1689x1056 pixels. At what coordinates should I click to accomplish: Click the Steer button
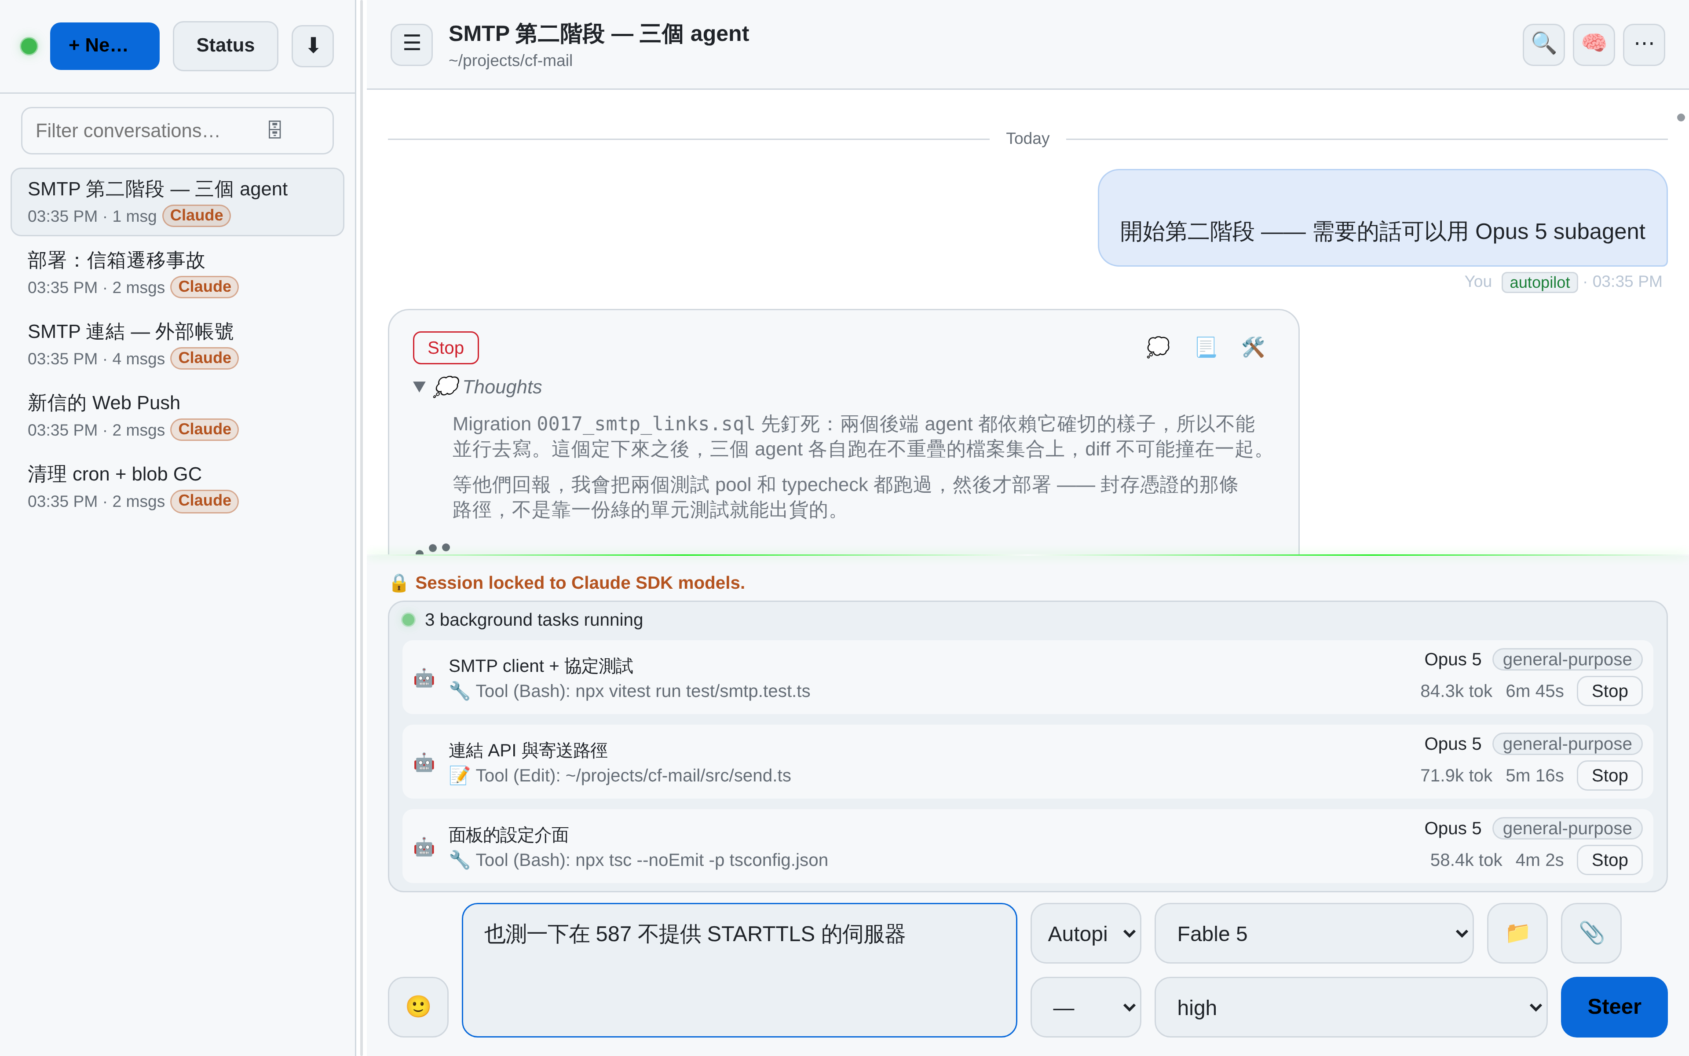pyautogui.click(x=1614, y=1007)
